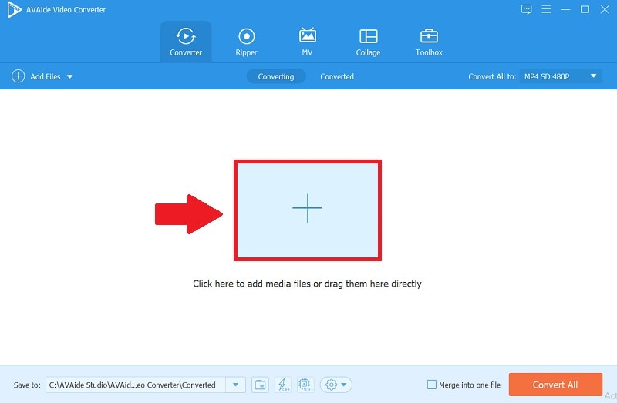Open the output folder icon
Screen dimensions: 617x403
[x=260, y=385]
